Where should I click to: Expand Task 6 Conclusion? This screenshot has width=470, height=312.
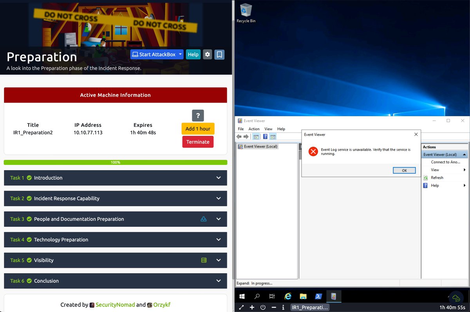pos(116,281)
